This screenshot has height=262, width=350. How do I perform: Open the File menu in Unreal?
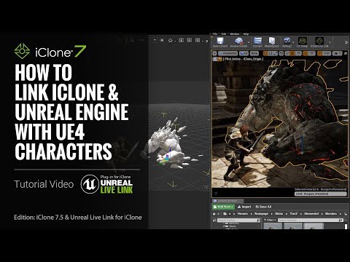(x=215, y=34)
